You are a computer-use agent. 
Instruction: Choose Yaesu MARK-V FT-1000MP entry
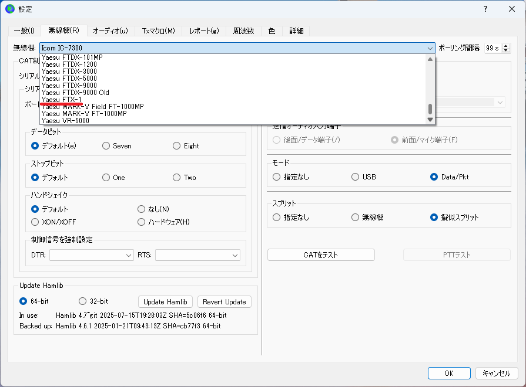coord(233,114)
